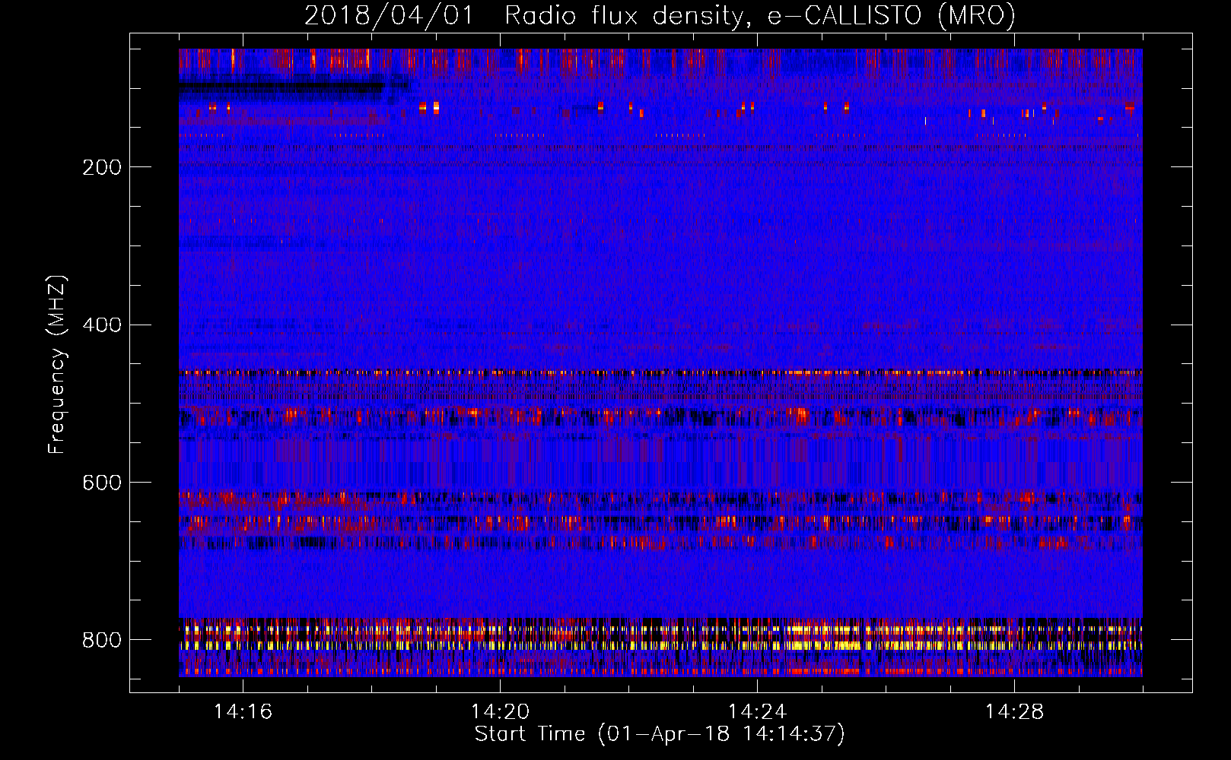Click the 14:28 time tick label
Image resolution: width=1231 pixels, height=760 pixels.
(x=1014, y=711)
